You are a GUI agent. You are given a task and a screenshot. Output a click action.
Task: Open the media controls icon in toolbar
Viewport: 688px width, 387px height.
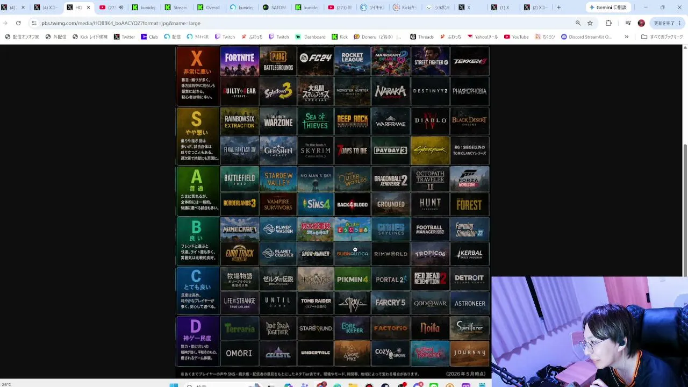628,23
